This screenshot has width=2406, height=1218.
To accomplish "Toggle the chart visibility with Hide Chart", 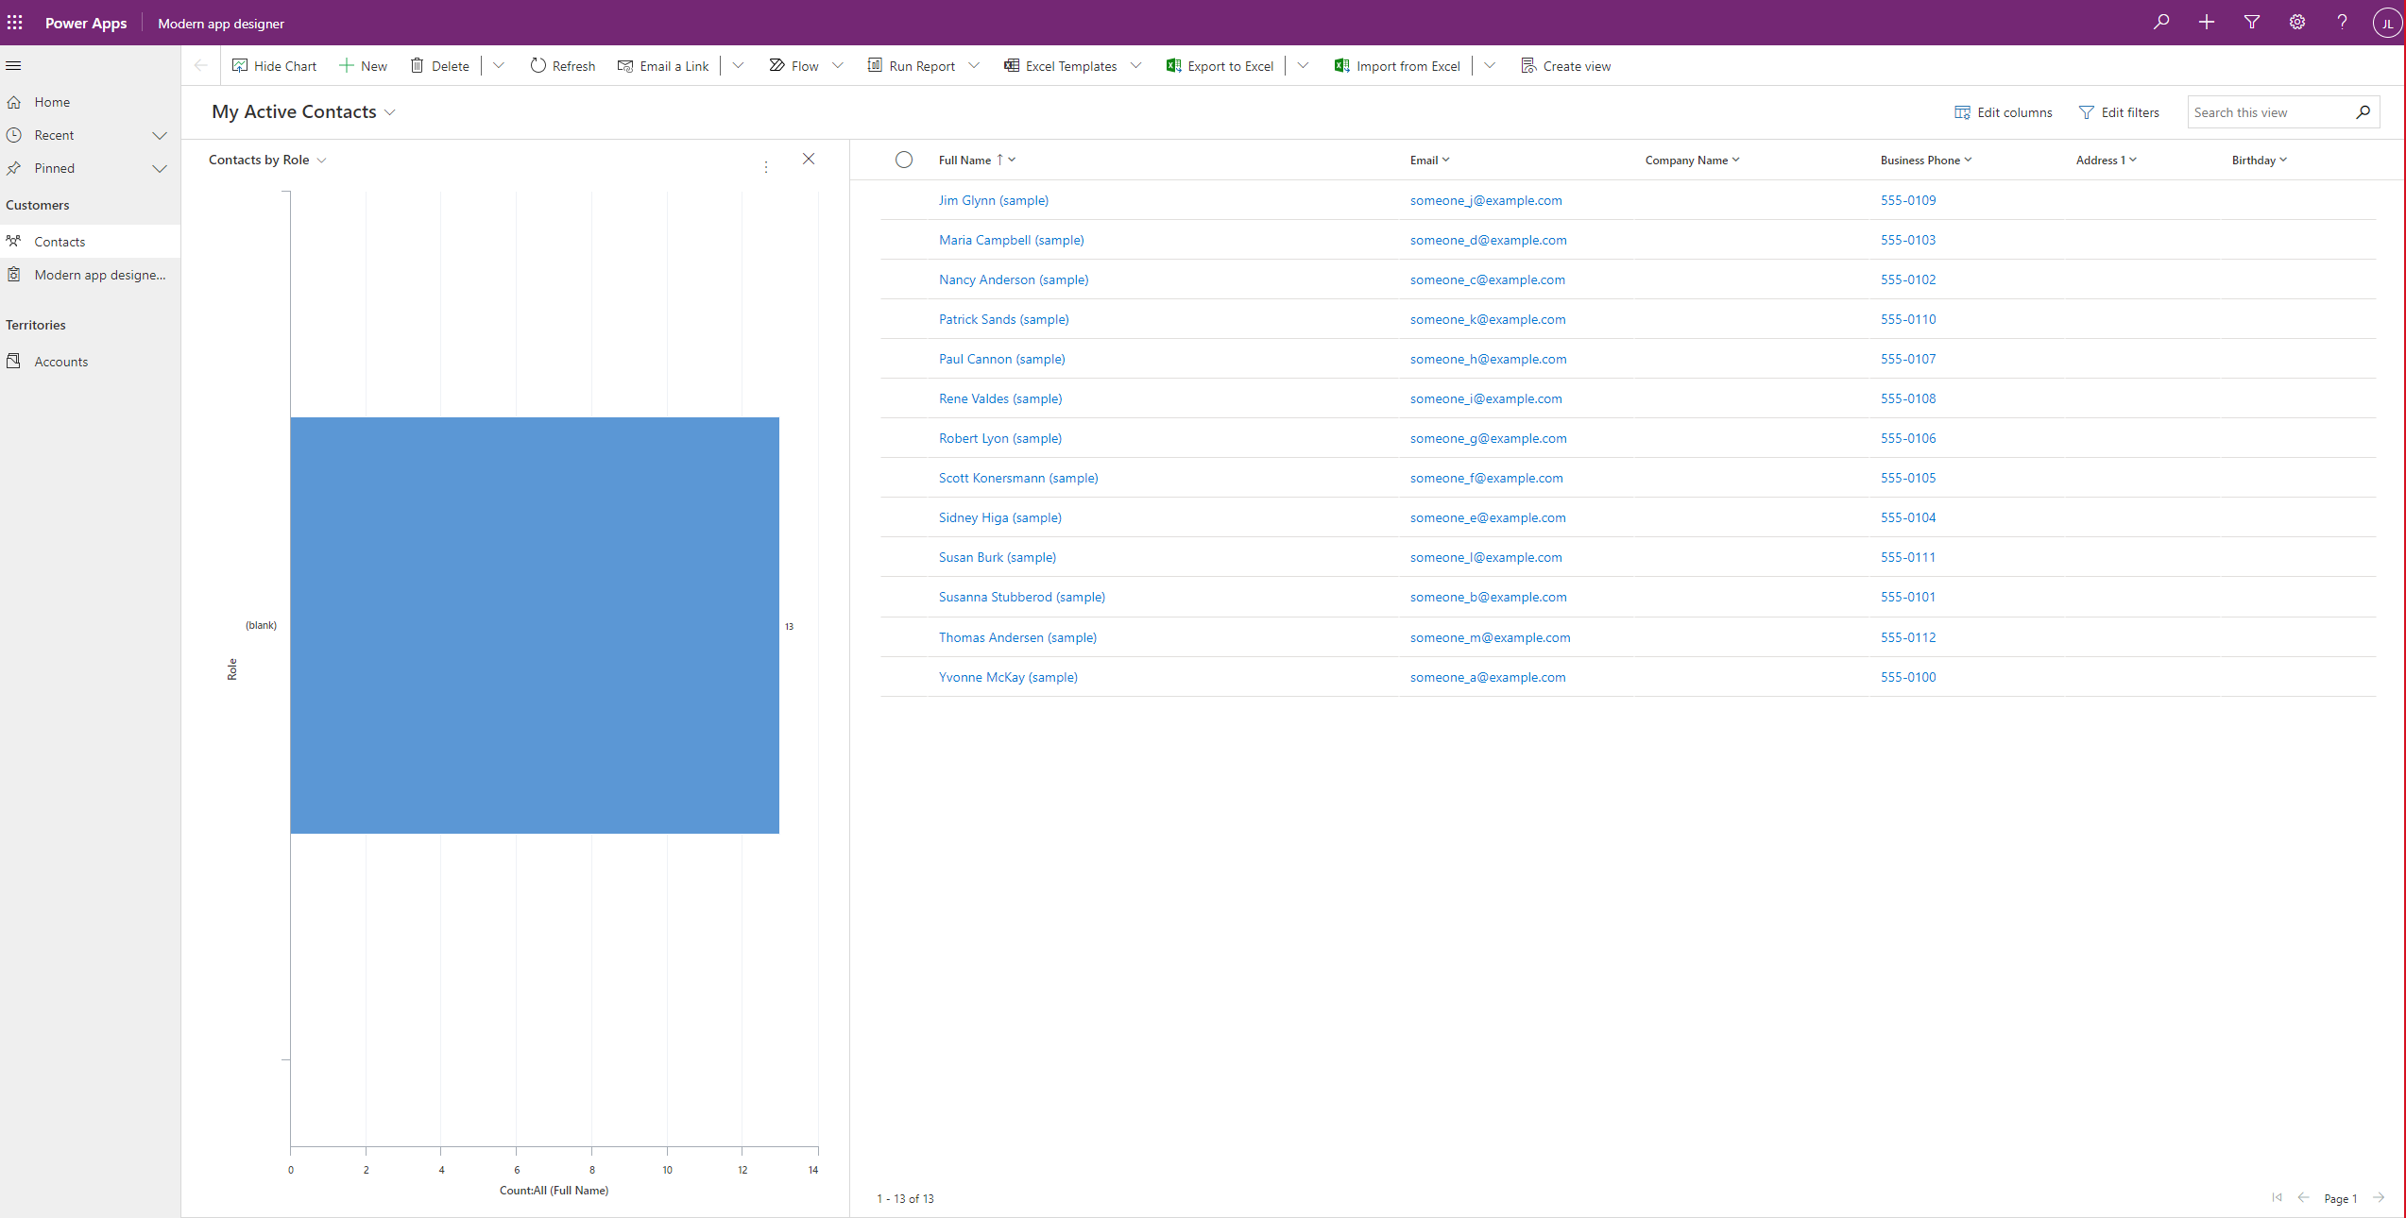I will [274, 65].
